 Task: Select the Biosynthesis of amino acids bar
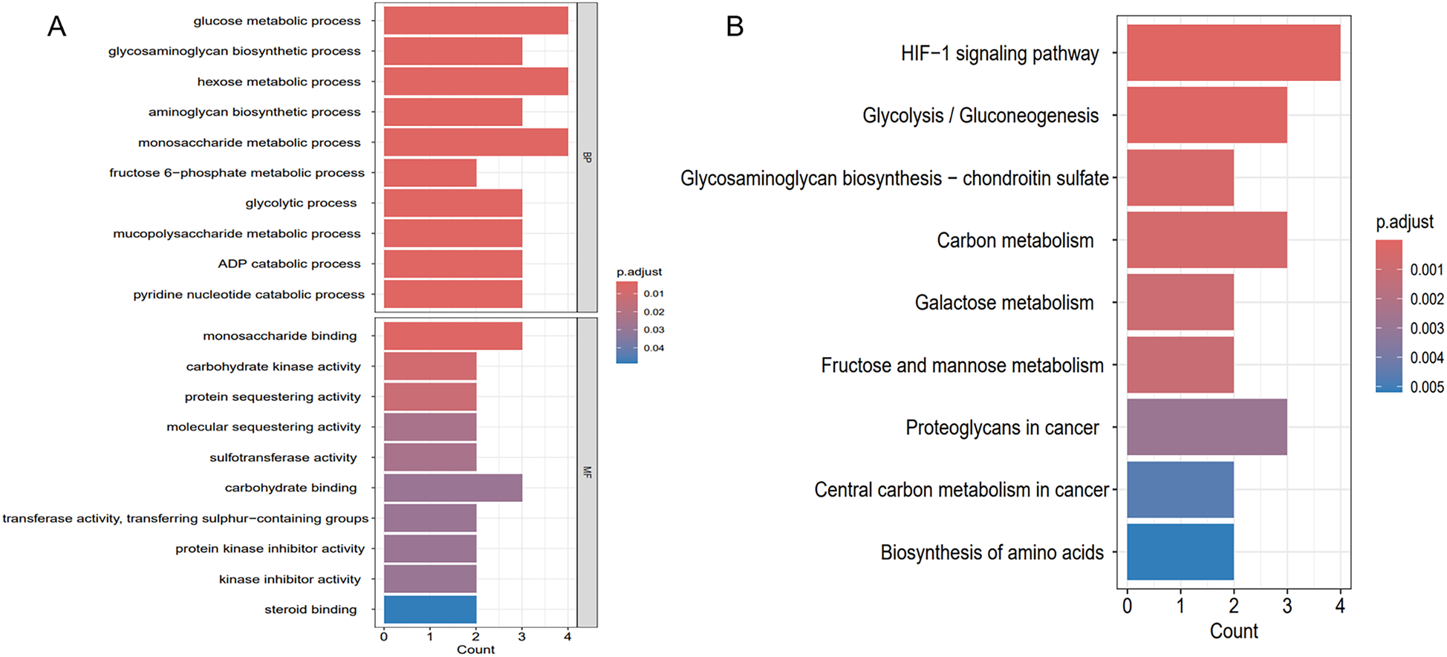[1180, 552]
